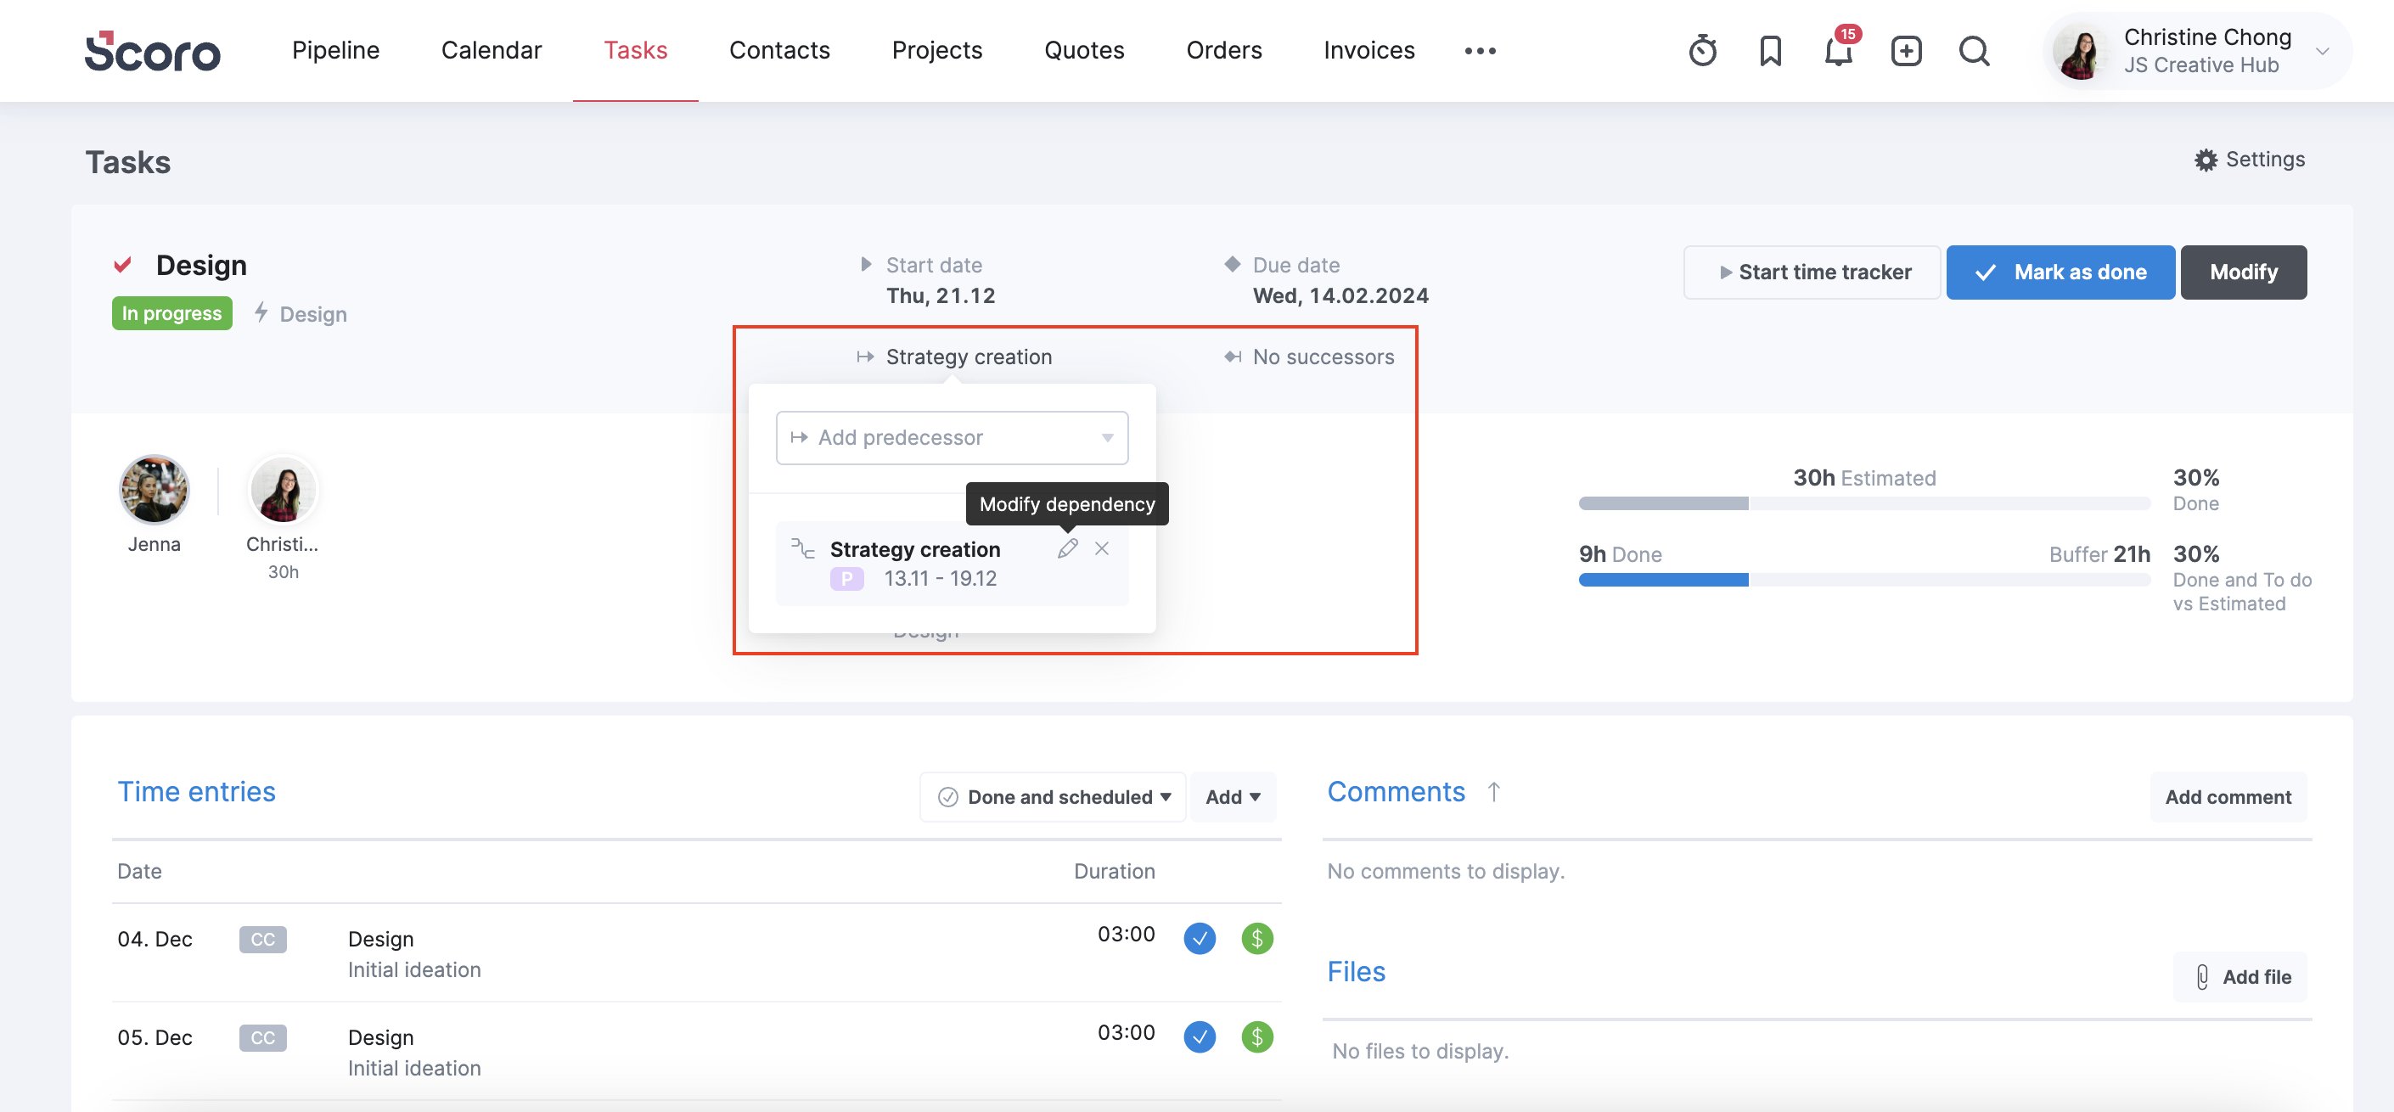
Task: Toggle done checkmark for 05. Dec entry
Action: (x=1199, y=1036)
